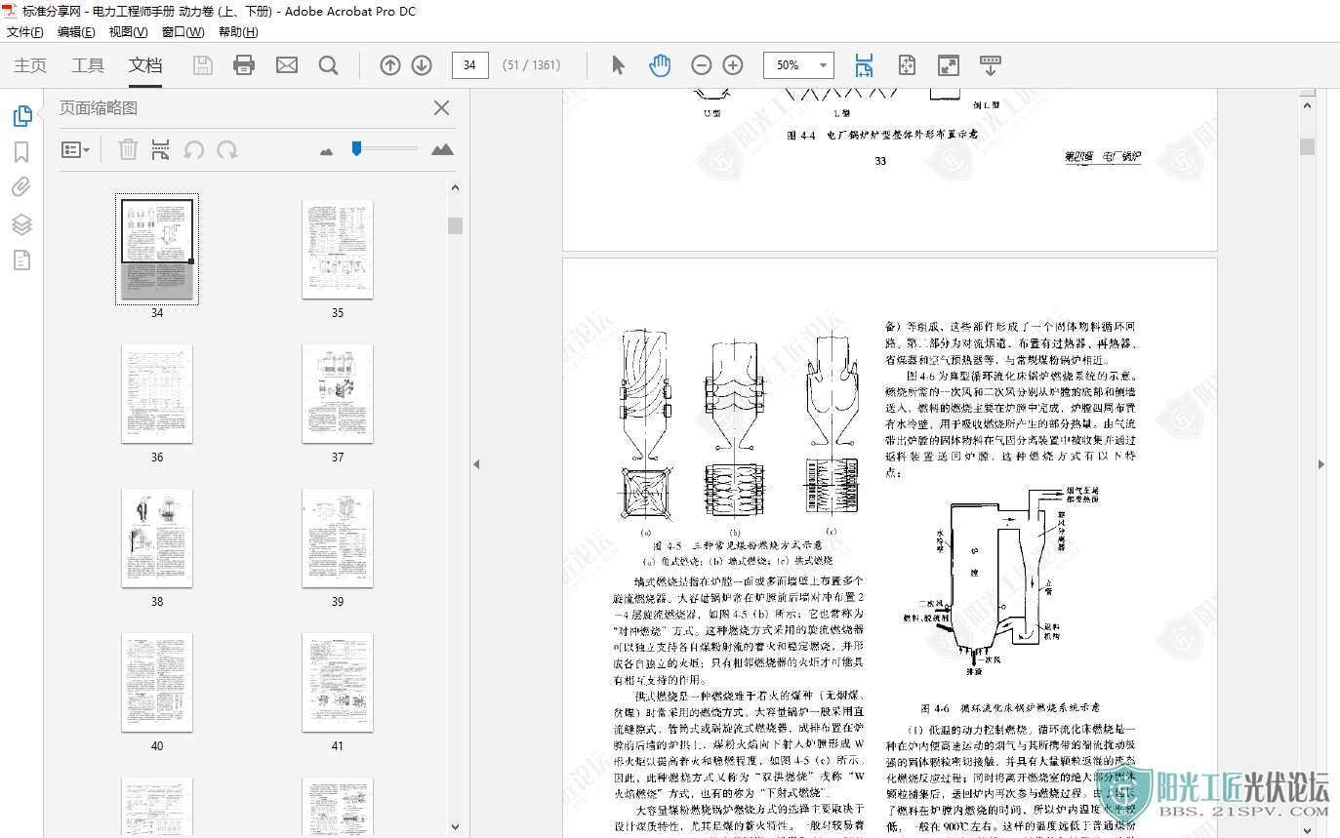1340x838 pixels.
Task: Rotate page counterclockwise icon
Action: tap(194, 149)
